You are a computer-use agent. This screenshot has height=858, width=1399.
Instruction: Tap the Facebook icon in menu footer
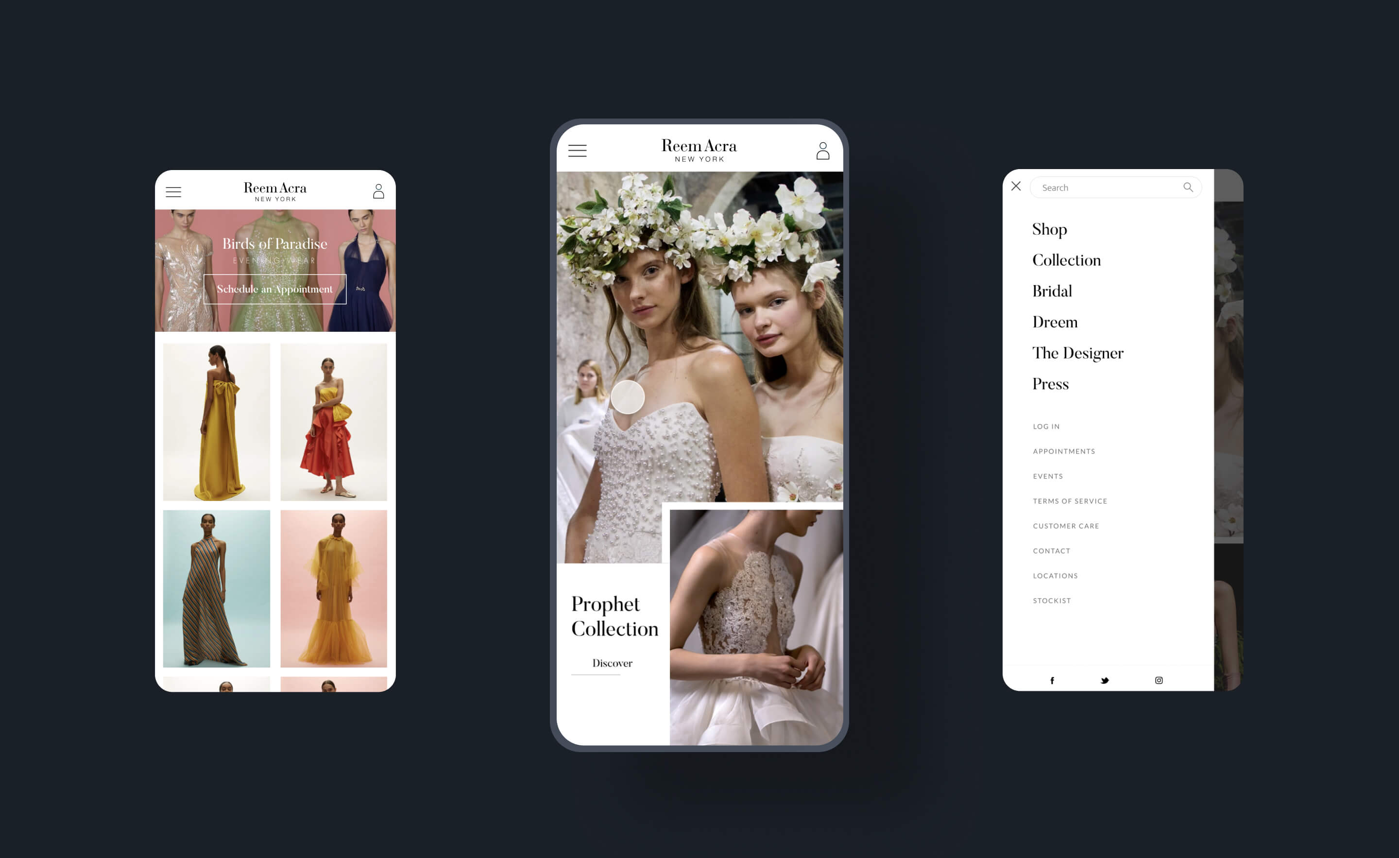pos(1052,680)
